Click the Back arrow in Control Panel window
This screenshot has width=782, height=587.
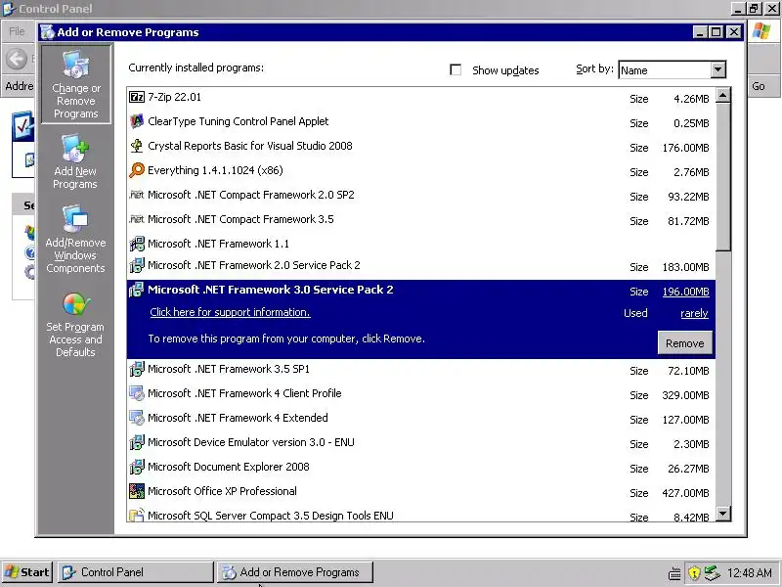point(17,59)
